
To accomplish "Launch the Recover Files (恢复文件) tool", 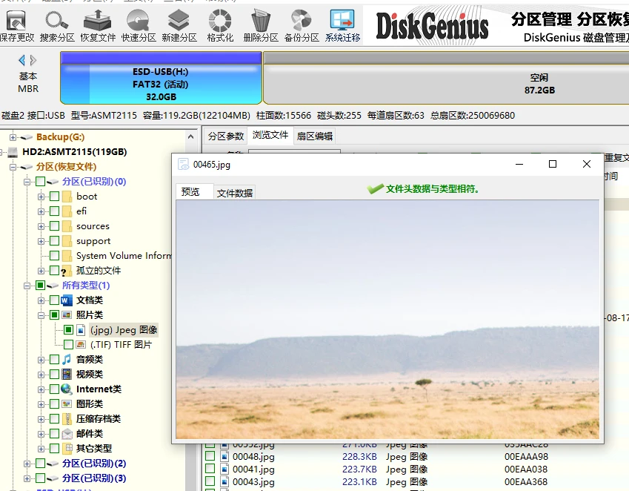I will [x=98, y=26].
